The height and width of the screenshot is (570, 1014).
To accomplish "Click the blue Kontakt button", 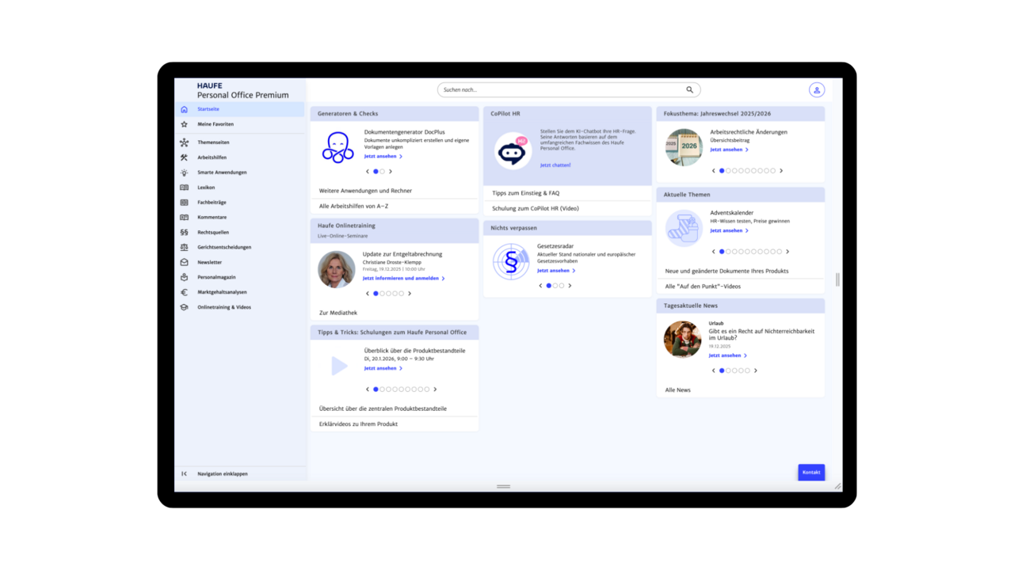I will [x=811, y=473].
